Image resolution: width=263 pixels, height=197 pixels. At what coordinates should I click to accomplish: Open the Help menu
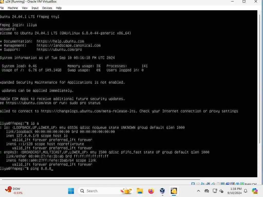click(59, 8)
